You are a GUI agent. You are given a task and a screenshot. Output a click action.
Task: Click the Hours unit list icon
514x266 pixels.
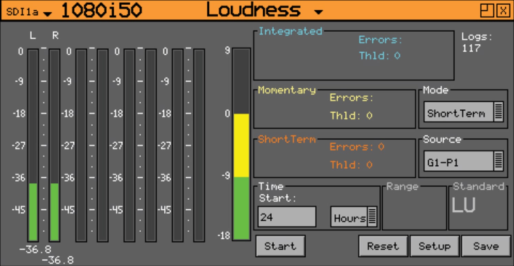click(373, 216)
